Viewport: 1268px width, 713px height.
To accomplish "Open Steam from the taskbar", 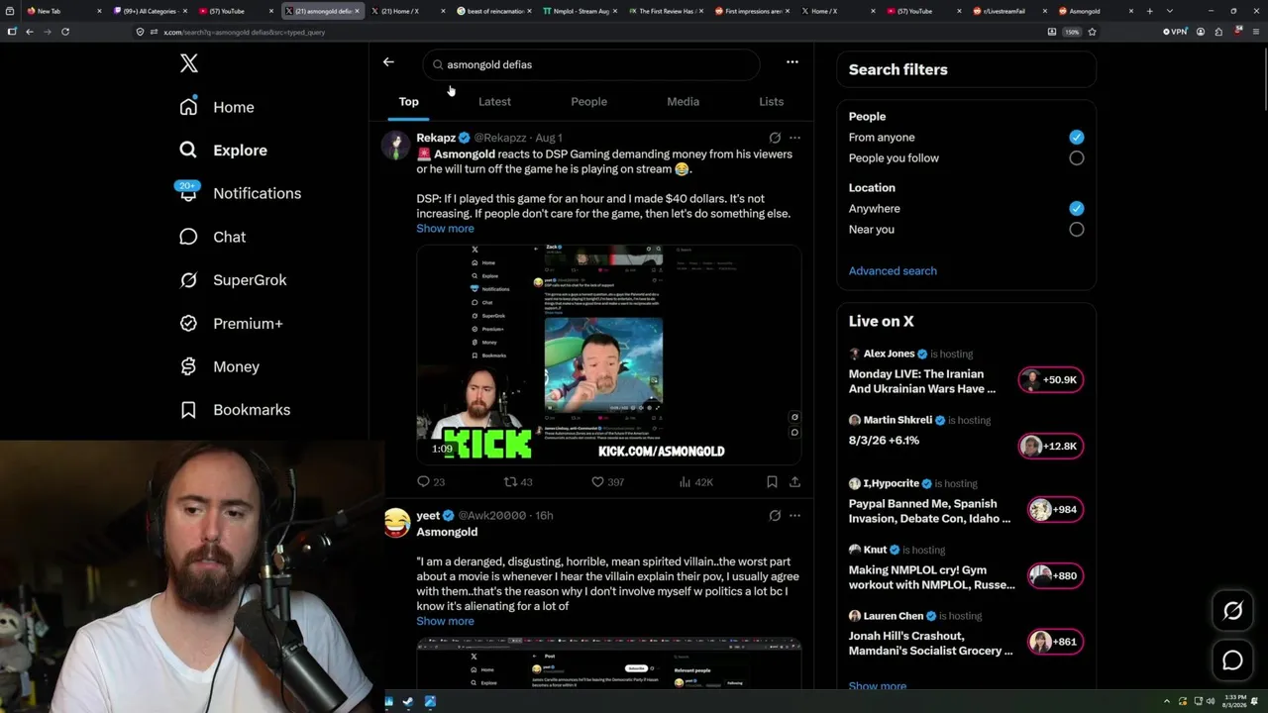I will tap(407, 702).
